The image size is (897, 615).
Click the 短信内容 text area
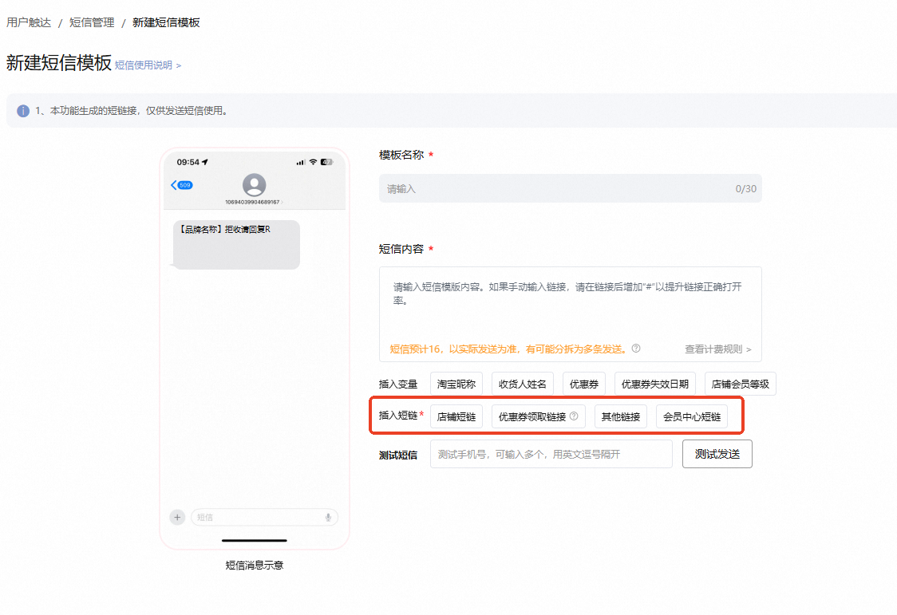[571, 314]
